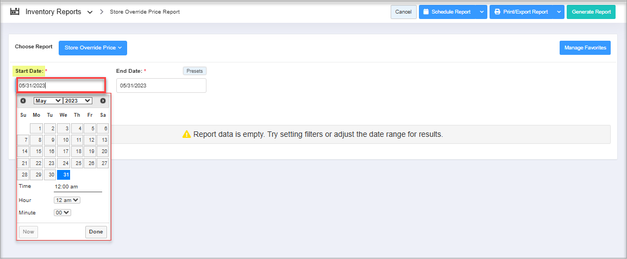Expand the Print/Export Report dropdown arrow
Screen dimensions: 627x259
(x=559, y=12)
